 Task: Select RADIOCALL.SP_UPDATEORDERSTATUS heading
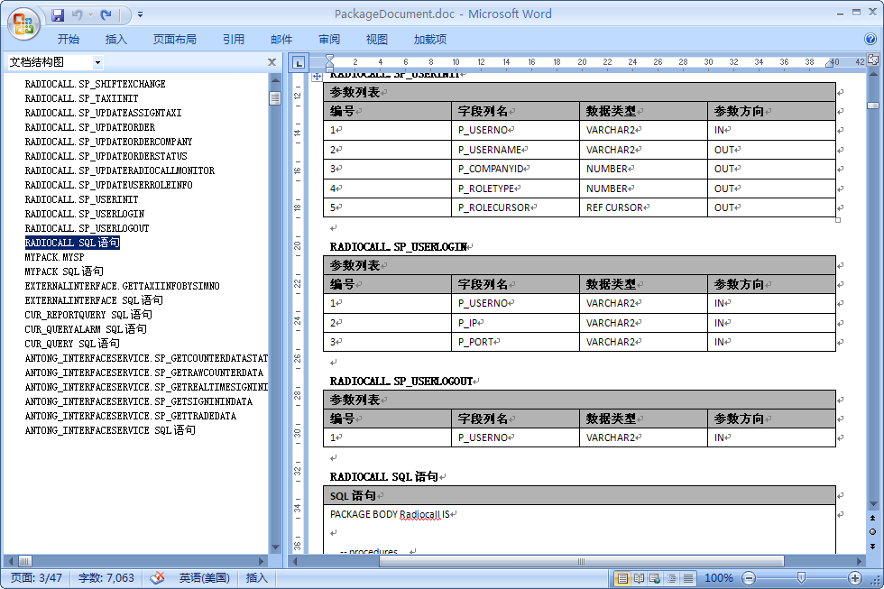click(106, 156)
